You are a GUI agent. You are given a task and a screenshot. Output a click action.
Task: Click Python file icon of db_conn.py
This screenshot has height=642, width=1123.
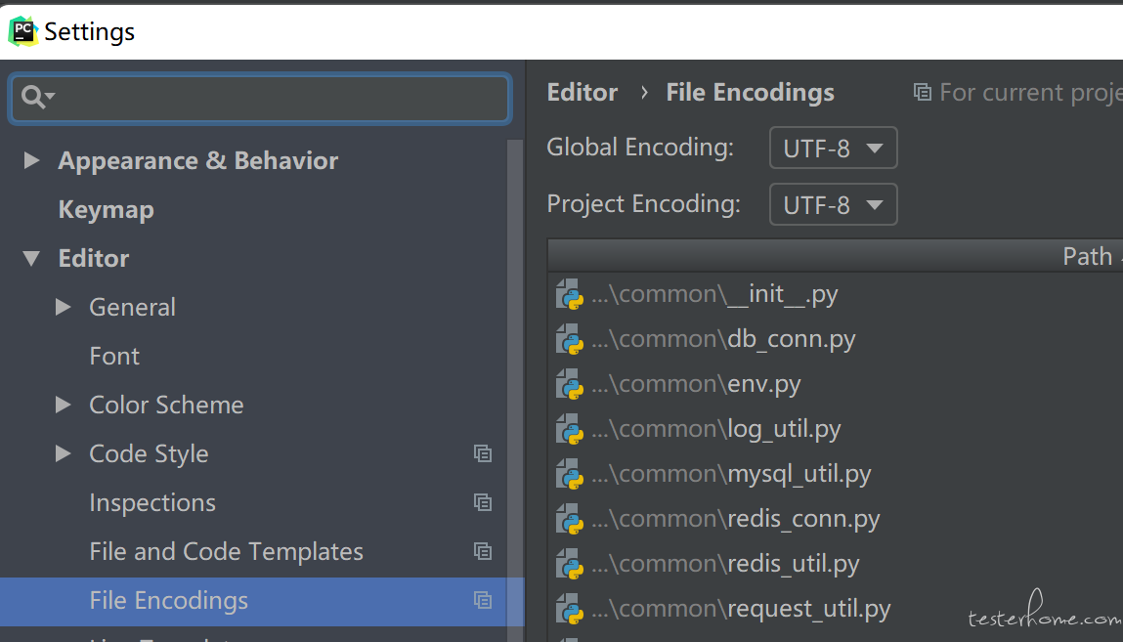coord(570,340)
